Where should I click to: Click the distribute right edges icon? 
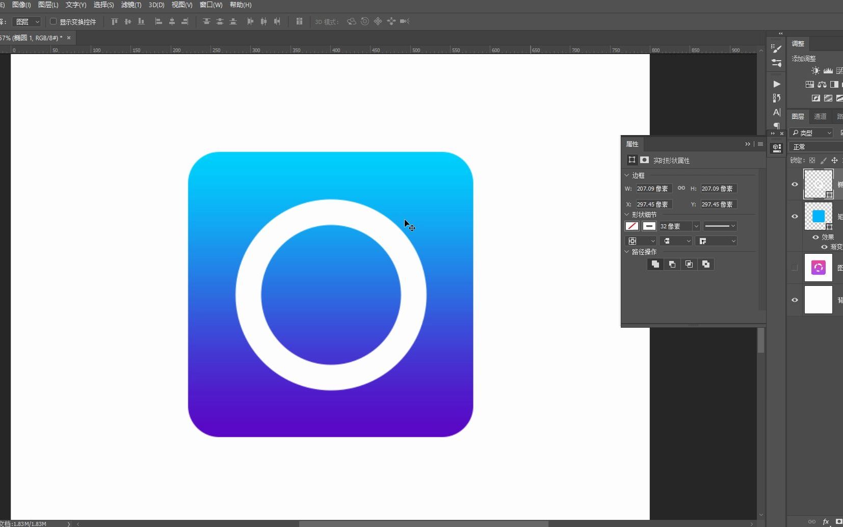277,21
